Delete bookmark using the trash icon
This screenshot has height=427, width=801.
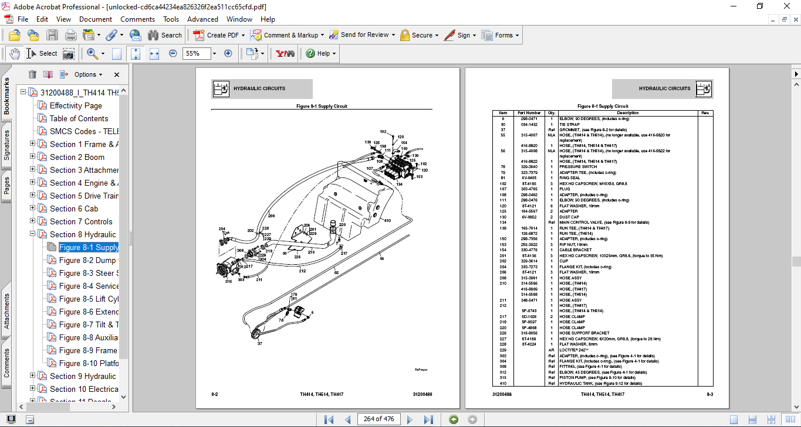click(32, 74)
